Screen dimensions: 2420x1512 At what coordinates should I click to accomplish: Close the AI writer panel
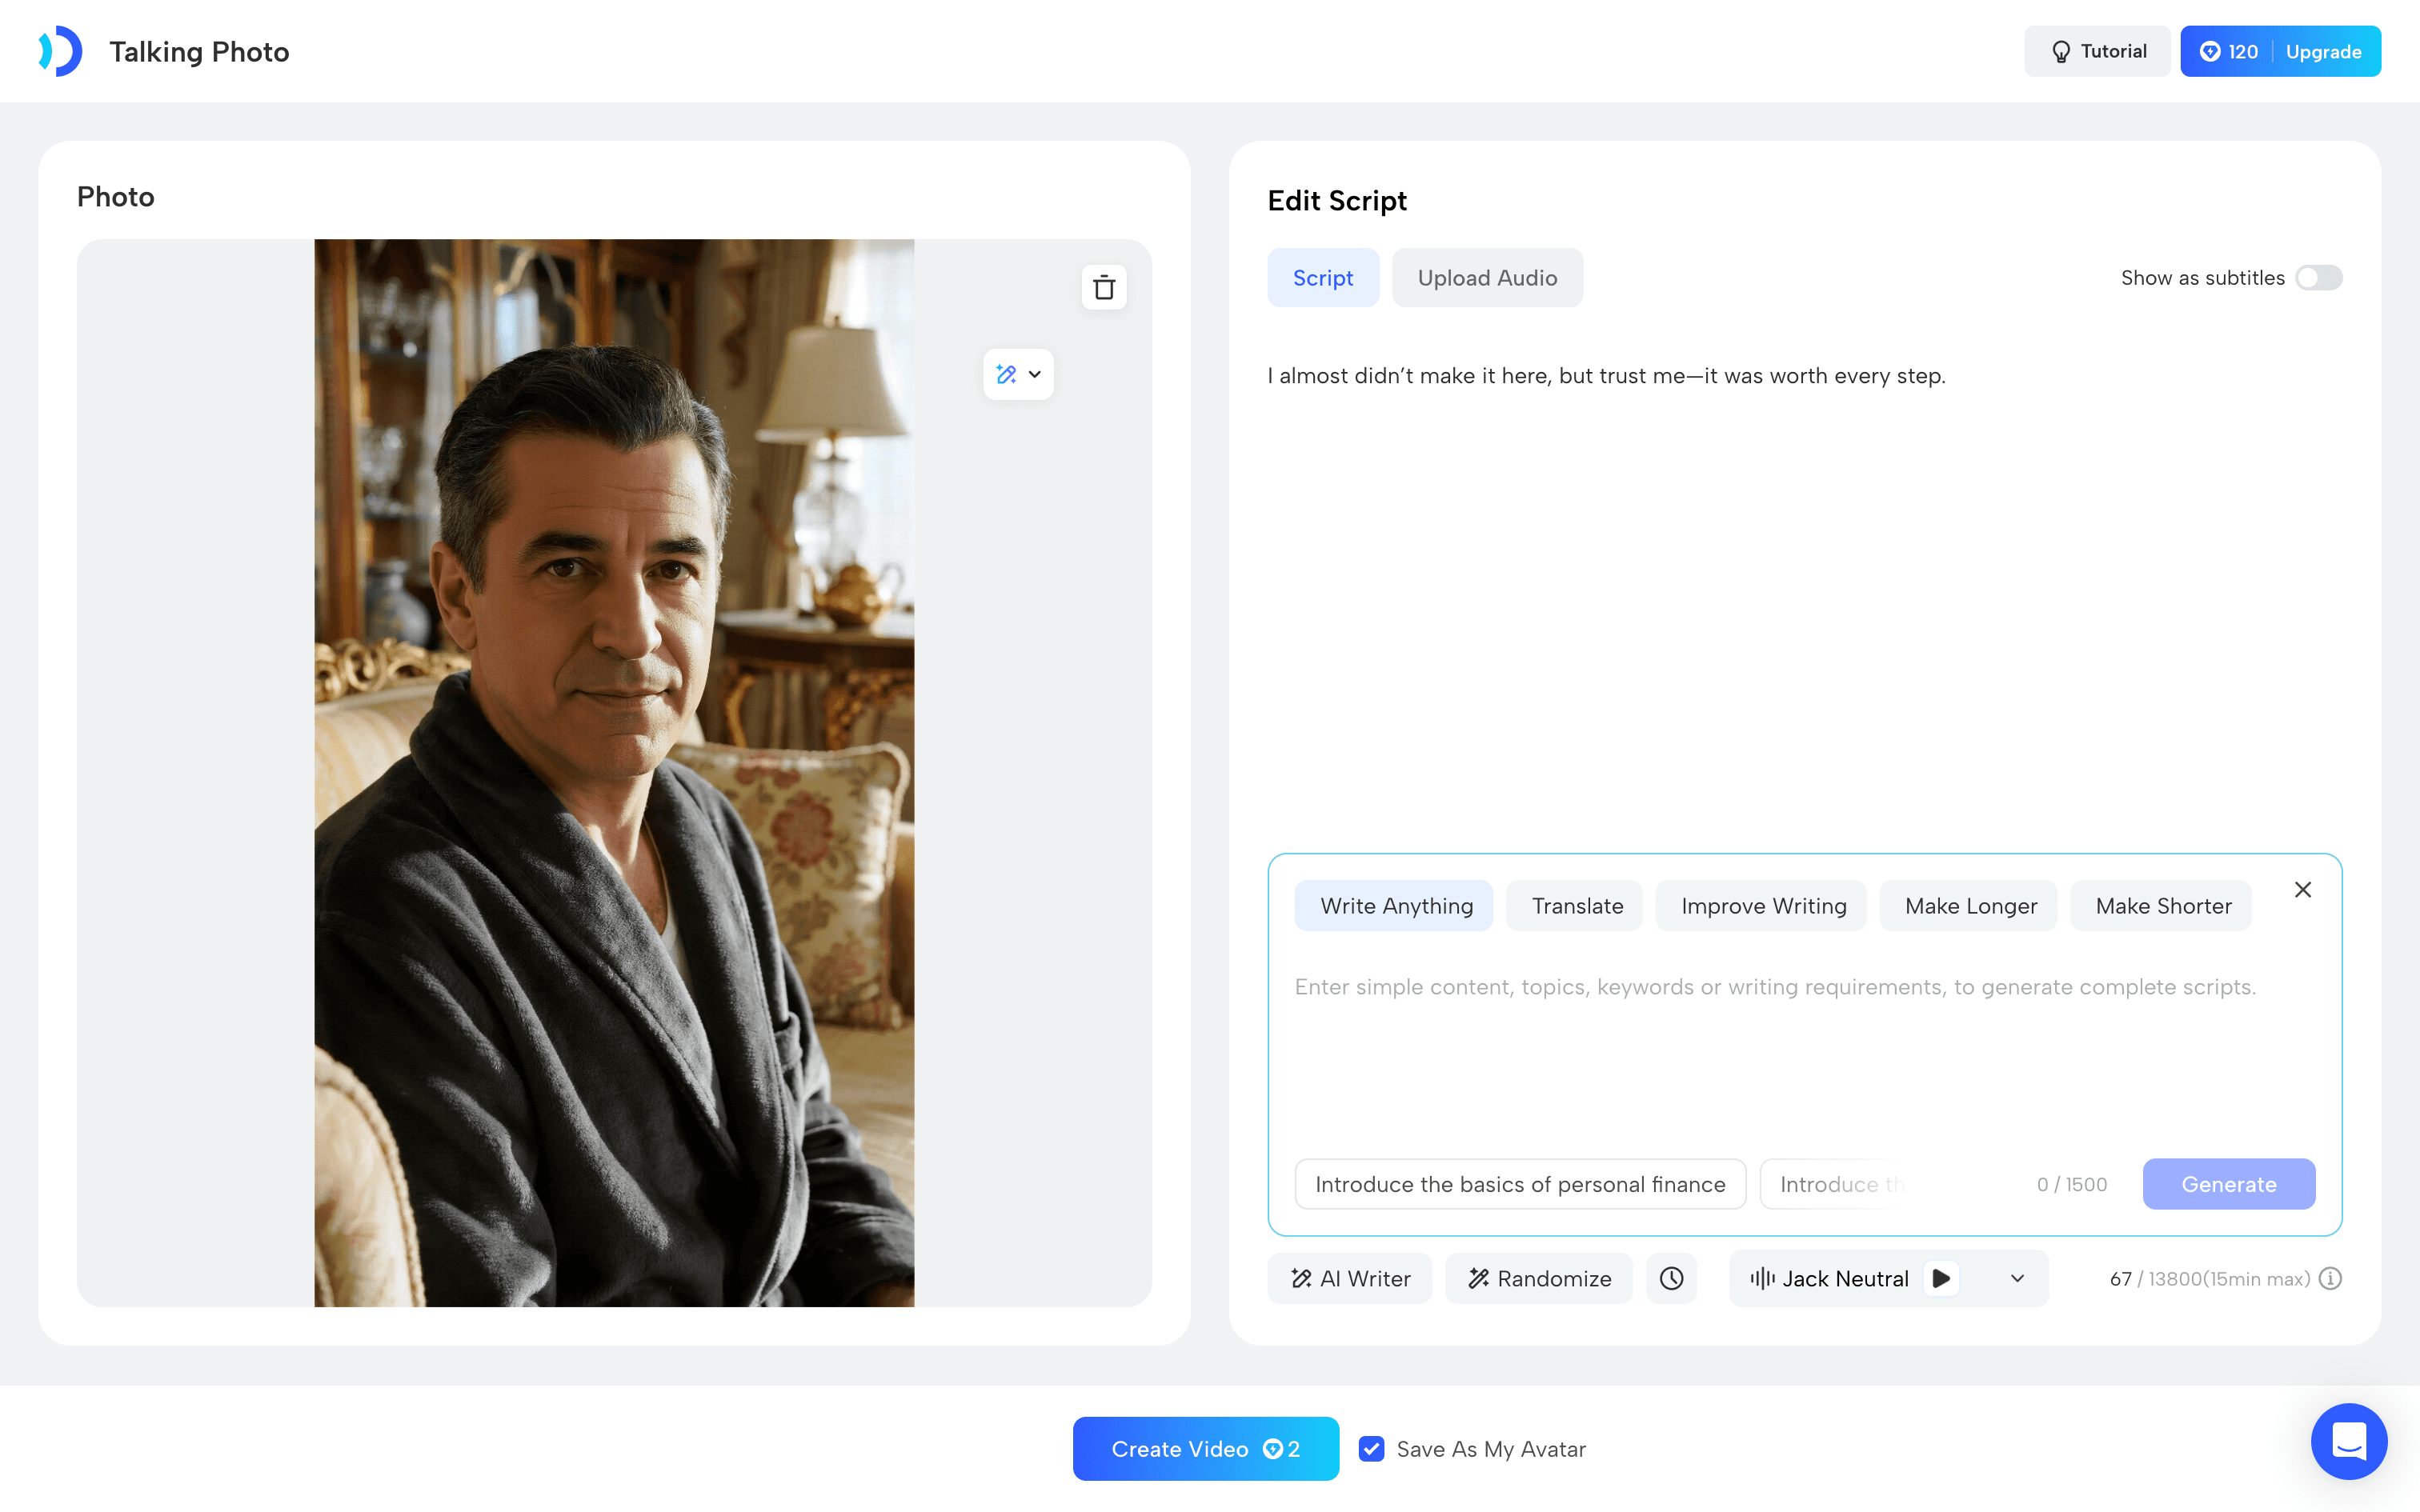click(2303, 890)
